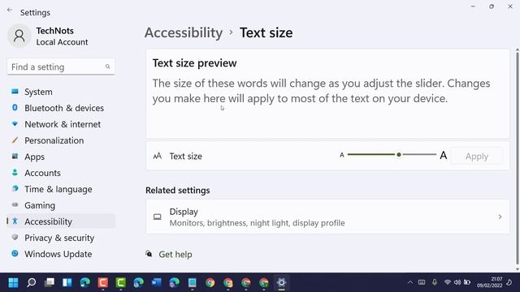Click the Gaming controller icon
Viewport: 520px width, 292px height.
point(15,205)
